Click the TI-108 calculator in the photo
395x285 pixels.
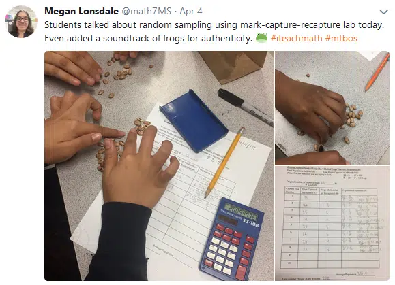click(232, 239)
